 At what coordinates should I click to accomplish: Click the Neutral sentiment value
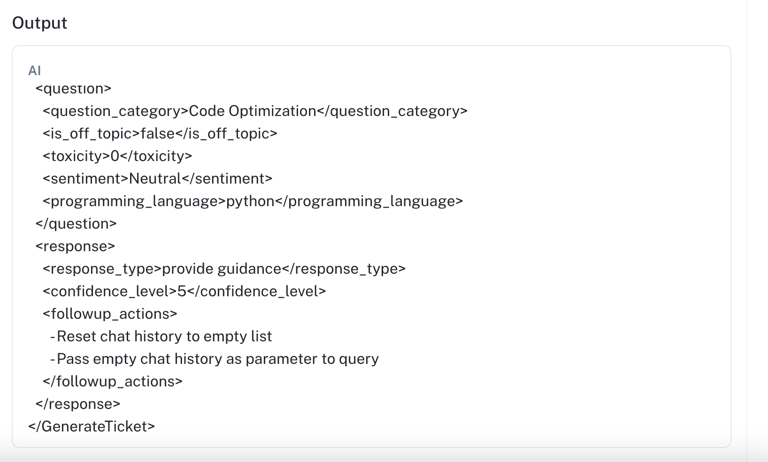coord(155,179)
